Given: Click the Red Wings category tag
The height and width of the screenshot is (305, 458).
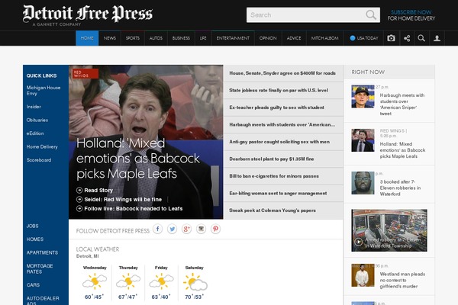Looking at the screenshot, I should pyautogui.click(x=85, y=74).
